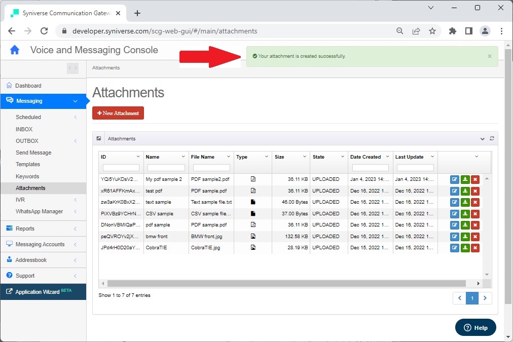Image resolution: width=513 pixels, height=342 pixels.
Task: Open the browser new tab button
Action: coord(137,13)
